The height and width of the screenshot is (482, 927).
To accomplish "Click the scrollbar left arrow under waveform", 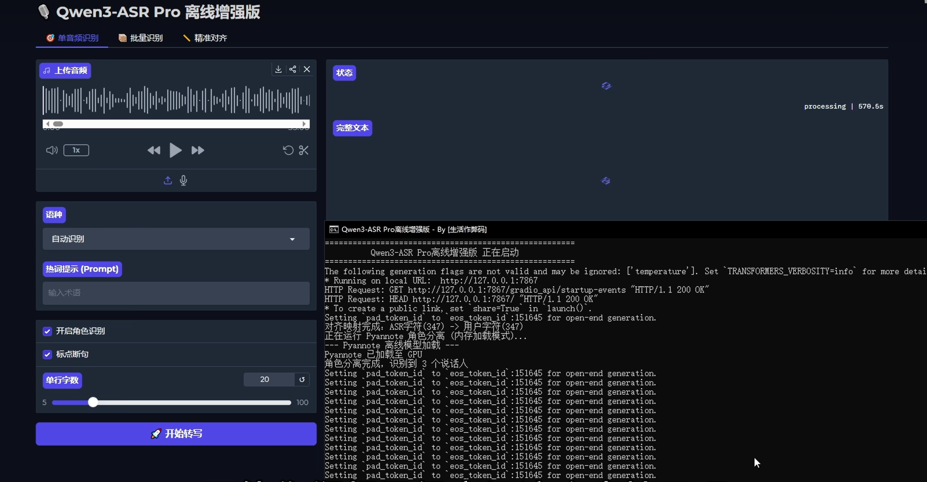I will coord(47,124).
